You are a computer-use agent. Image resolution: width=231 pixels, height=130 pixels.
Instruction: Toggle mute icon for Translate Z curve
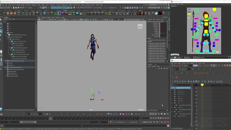[x=175, y=94]
